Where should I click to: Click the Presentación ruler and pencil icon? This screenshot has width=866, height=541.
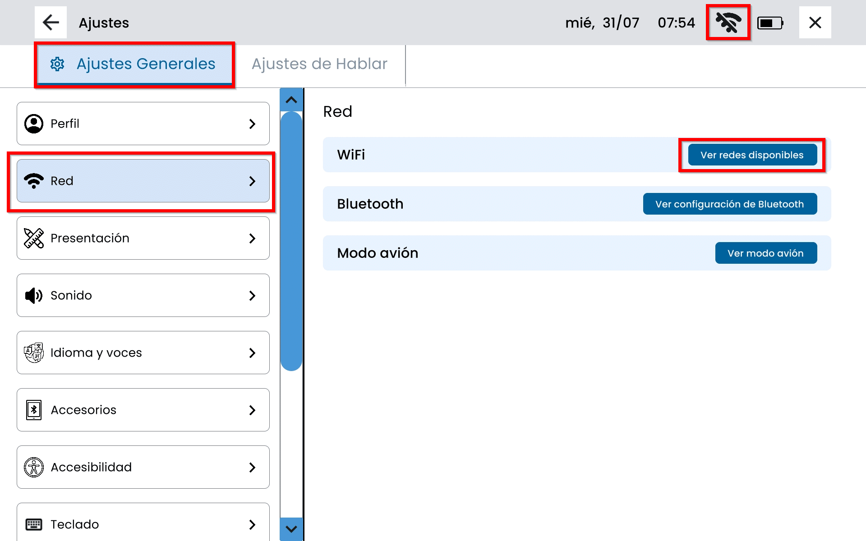(x=34, y=238)
